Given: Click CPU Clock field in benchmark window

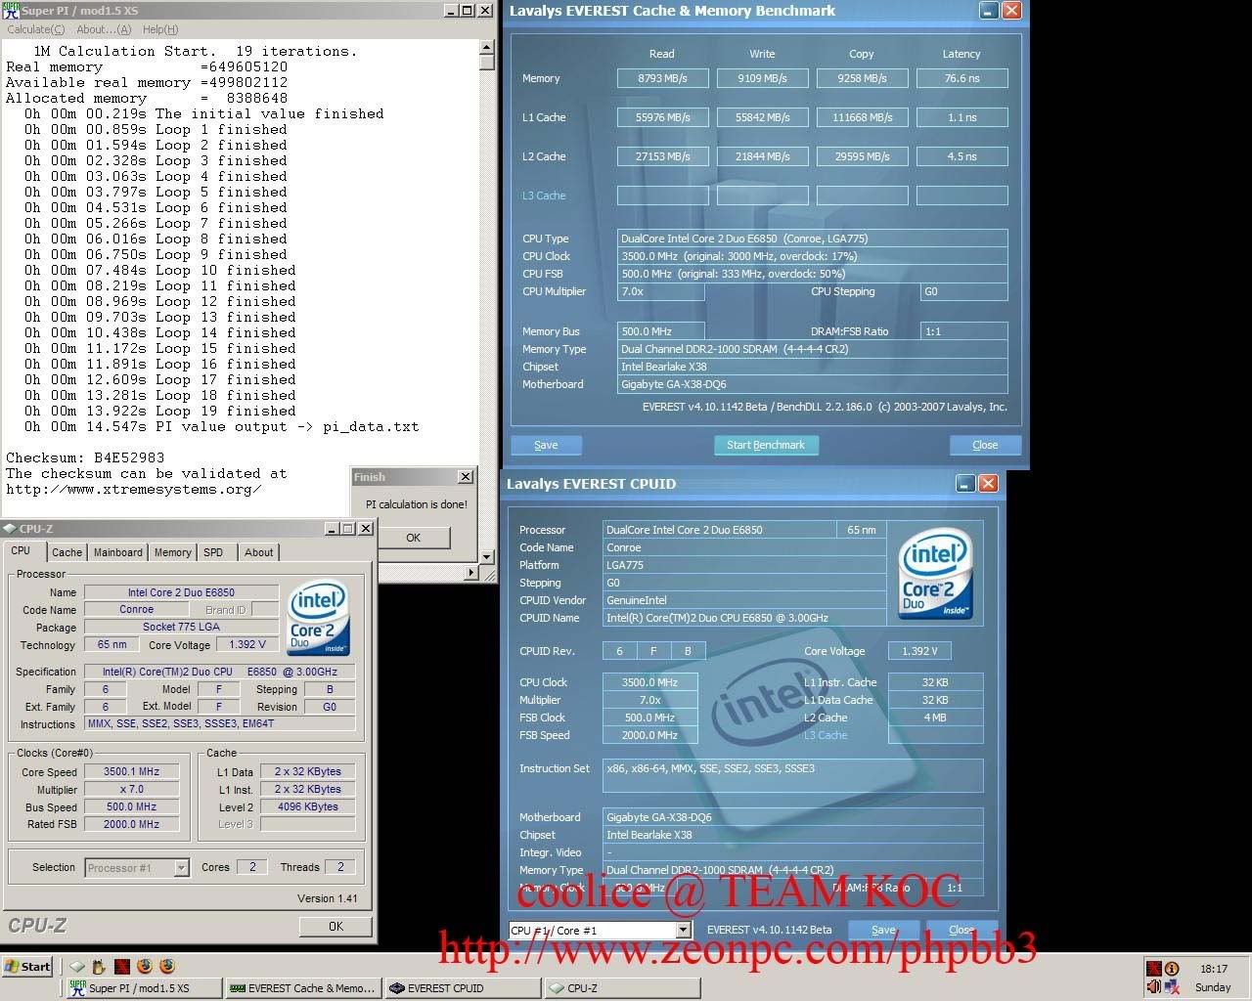Looking at the screenshot, I should click(x=813, y=256).
